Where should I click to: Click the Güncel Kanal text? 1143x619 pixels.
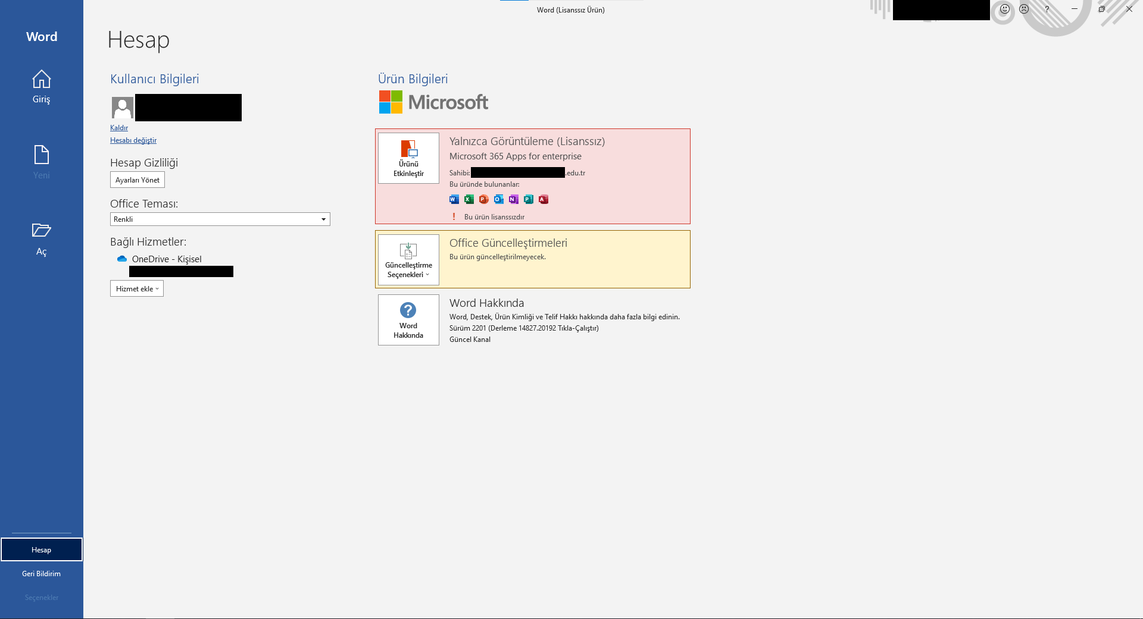click(470, 340)
